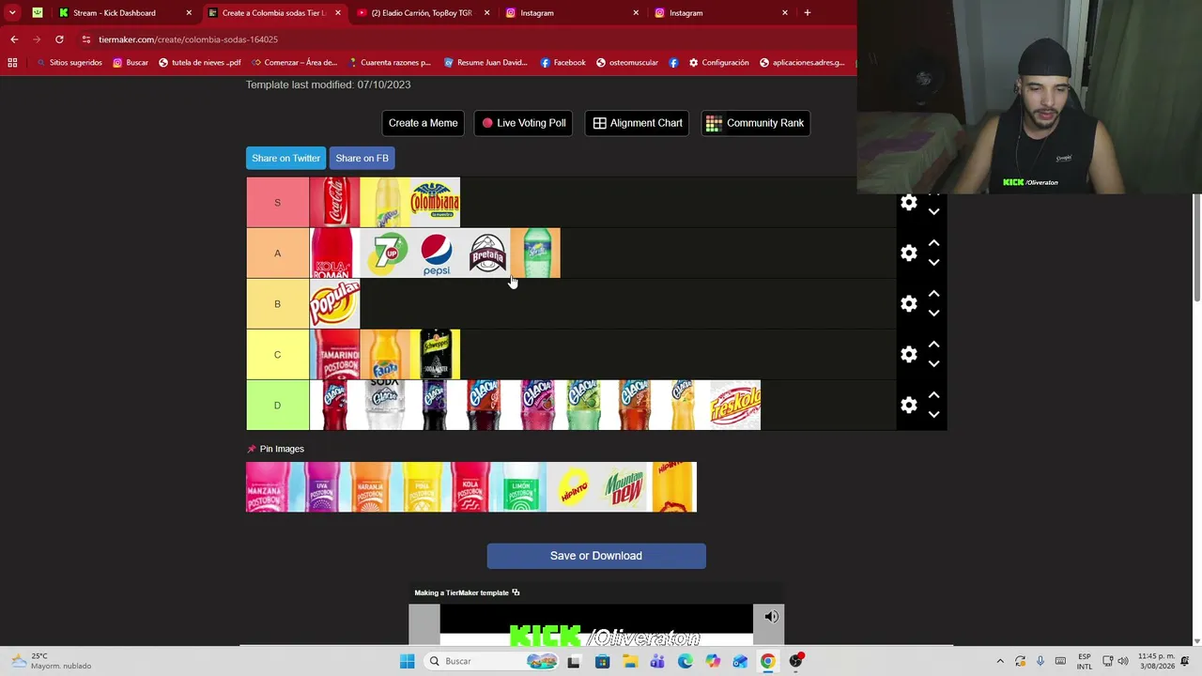Close the Create a Colombia sodas tab

tap(338, 13)
